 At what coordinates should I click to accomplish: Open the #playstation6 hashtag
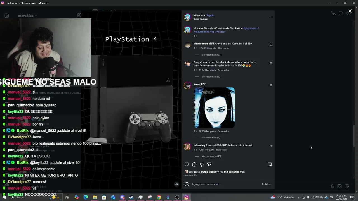pos(201,32)
